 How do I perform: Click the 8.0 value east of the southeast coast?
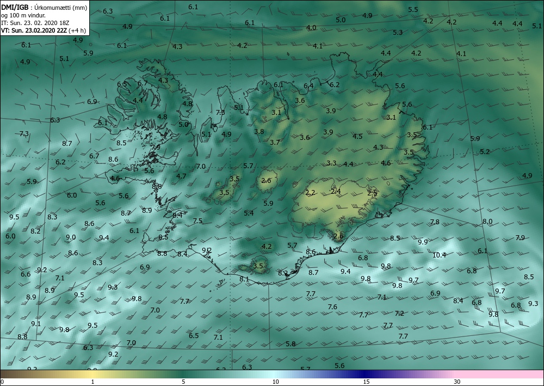(487, 221)
